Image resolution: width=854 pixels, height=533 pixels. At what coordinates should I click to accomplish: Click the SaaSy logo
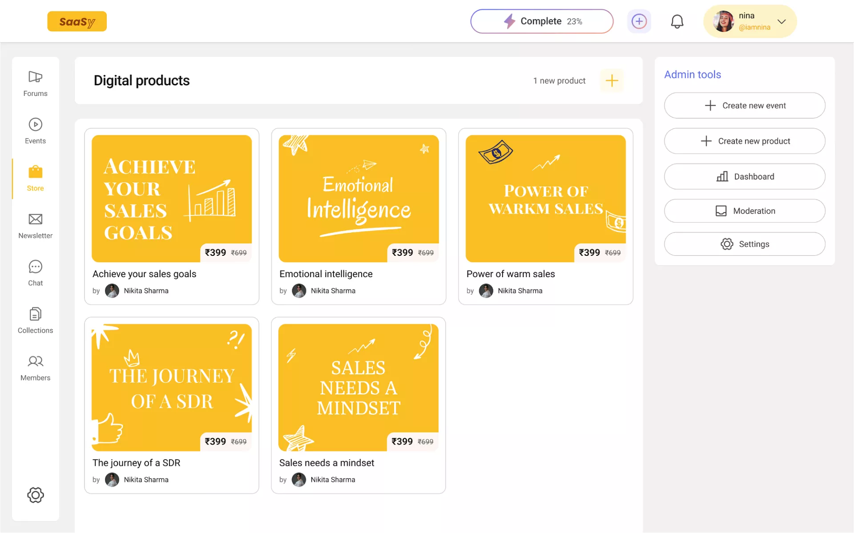click(x=77, y=21)
